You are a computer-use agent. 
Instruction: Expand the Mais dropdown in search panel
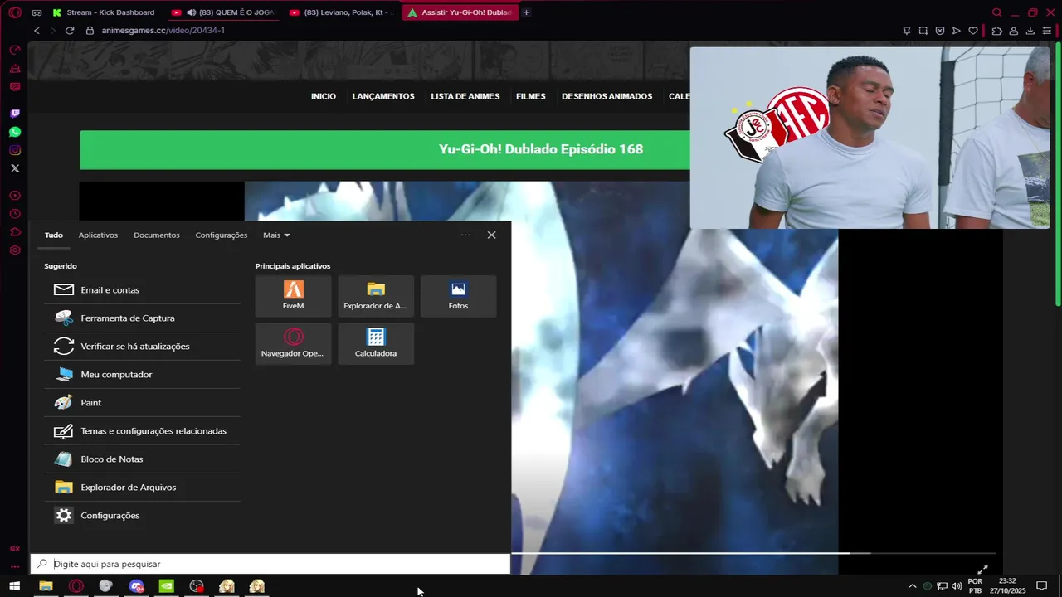pyautogui.click(x=276, y=235)
